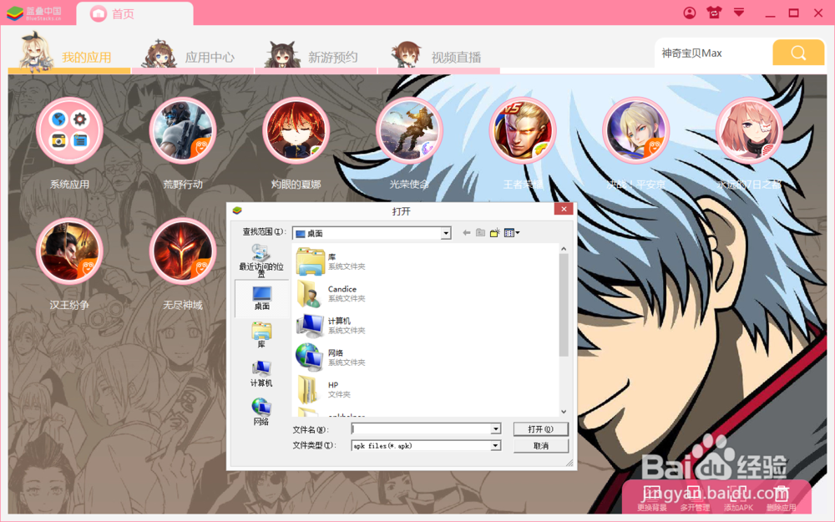Viewport: 835px width, 522px height.
Task: Click the back arrow in open dialog
Action: tap(467, 233)
